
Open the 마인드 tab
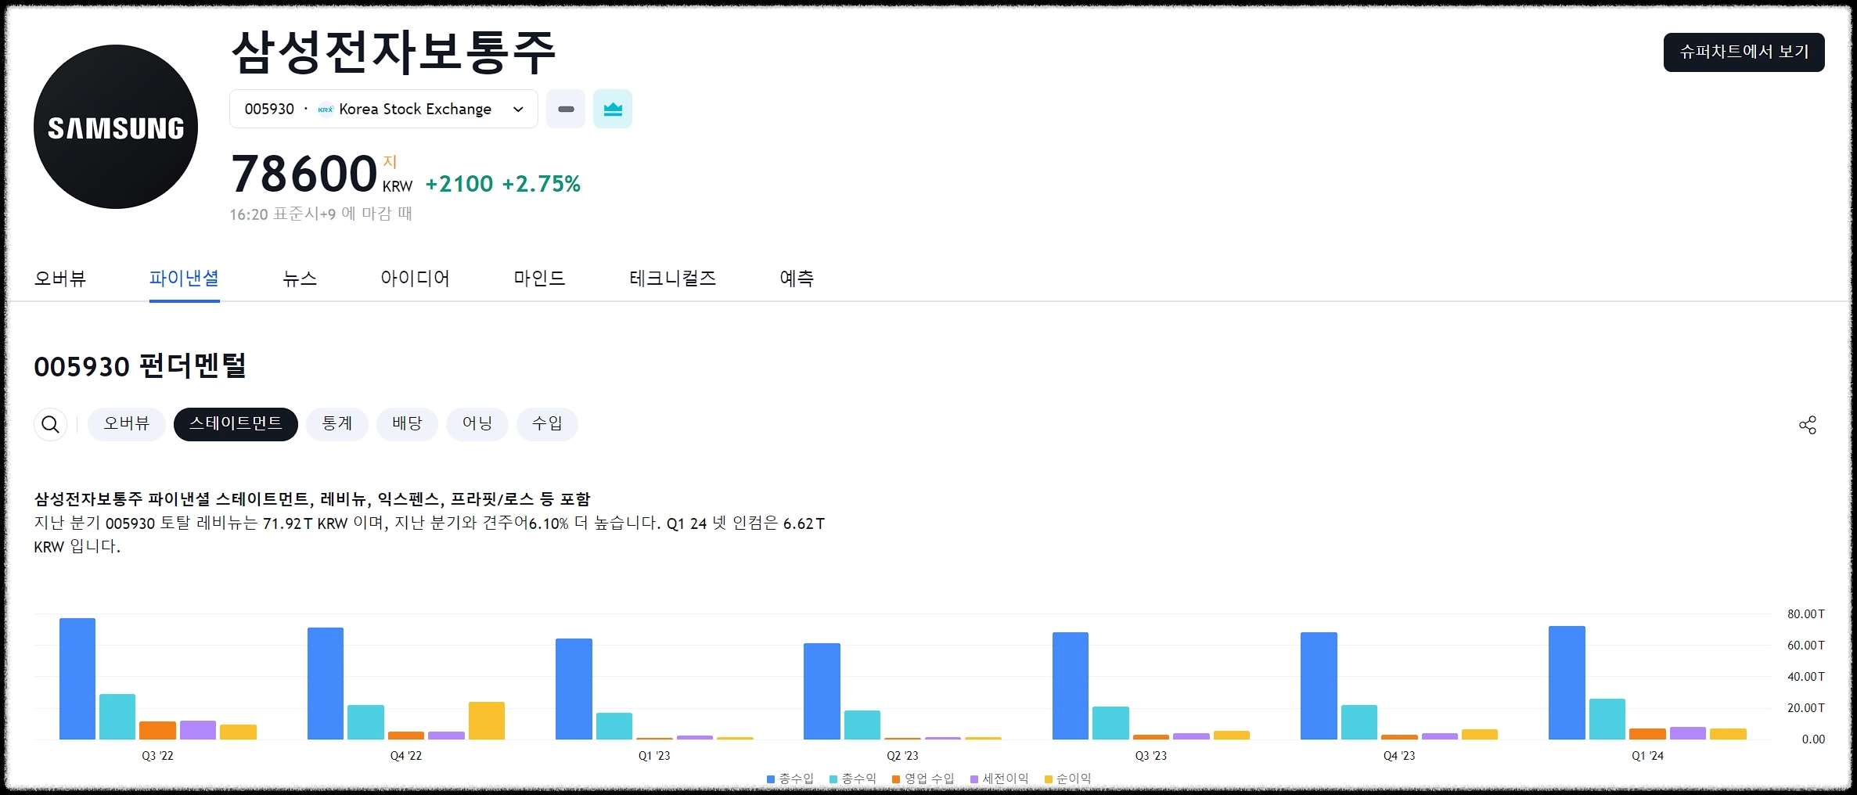tap(539, 279)
